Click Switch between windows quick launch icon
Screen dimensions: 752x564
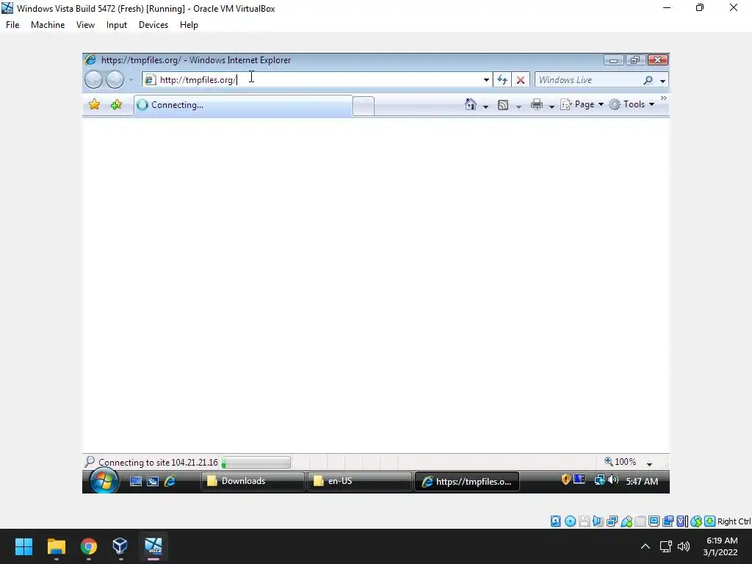click(153, 481)
